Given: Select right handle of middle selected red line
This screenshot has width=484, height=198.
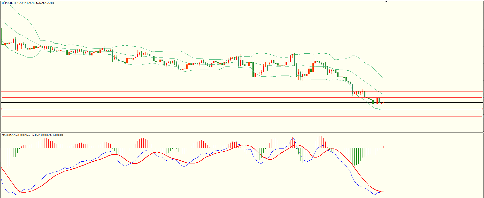Looking at the screenshot, I should pyautogui.click(x=483, y=109).
